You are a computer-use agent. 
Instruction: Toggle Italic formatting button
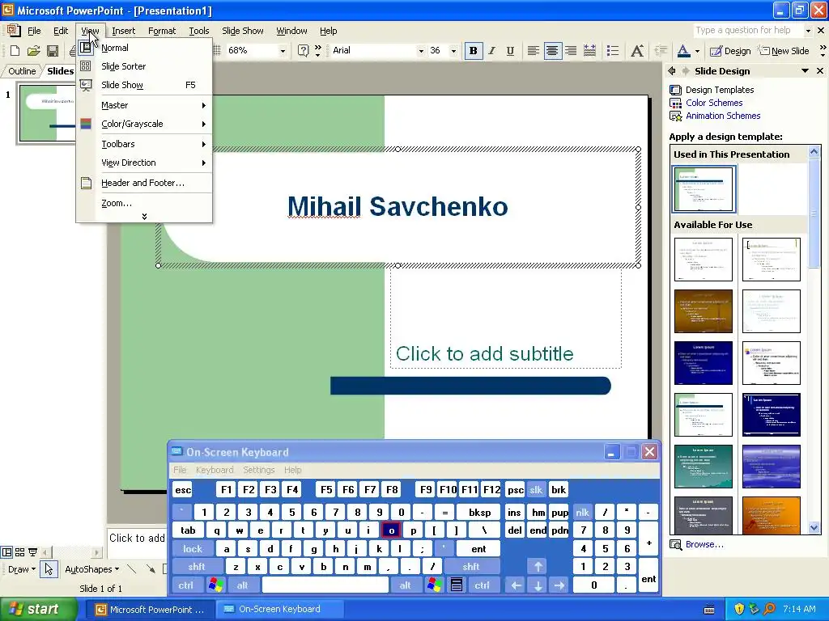tap(491, 51)
